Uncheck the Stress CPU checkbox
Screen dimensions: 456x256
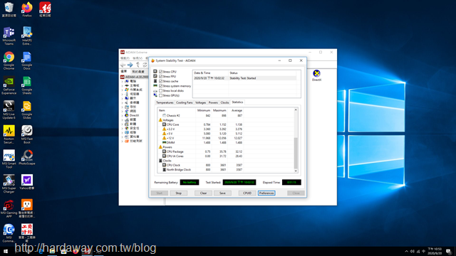point(160,72)
